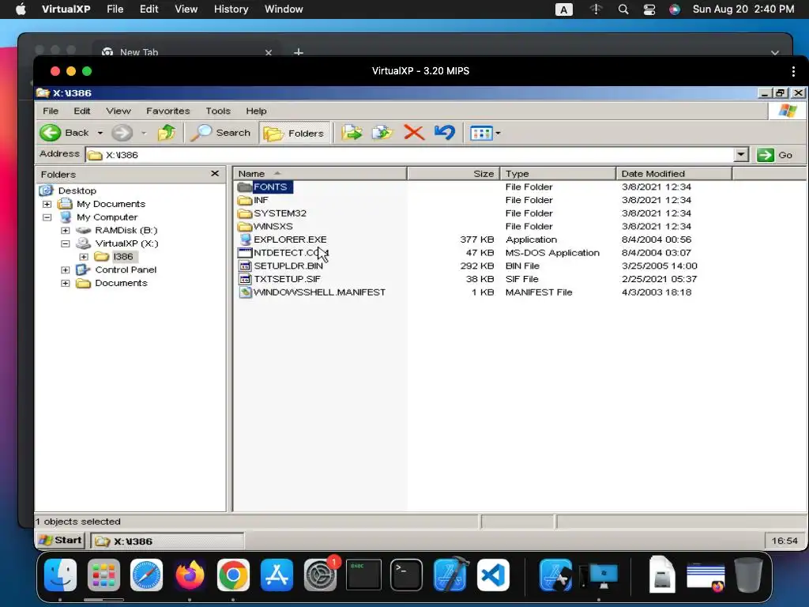809x607 pixels.
Task: Click the red Delete X icon
Action: (x=414, y=133)
